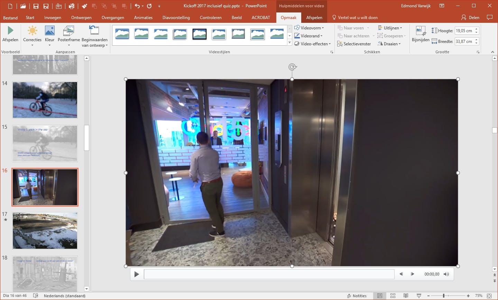Click the Bijsnijden crop tool
The image size is (498, 300).
coord(421,34)
